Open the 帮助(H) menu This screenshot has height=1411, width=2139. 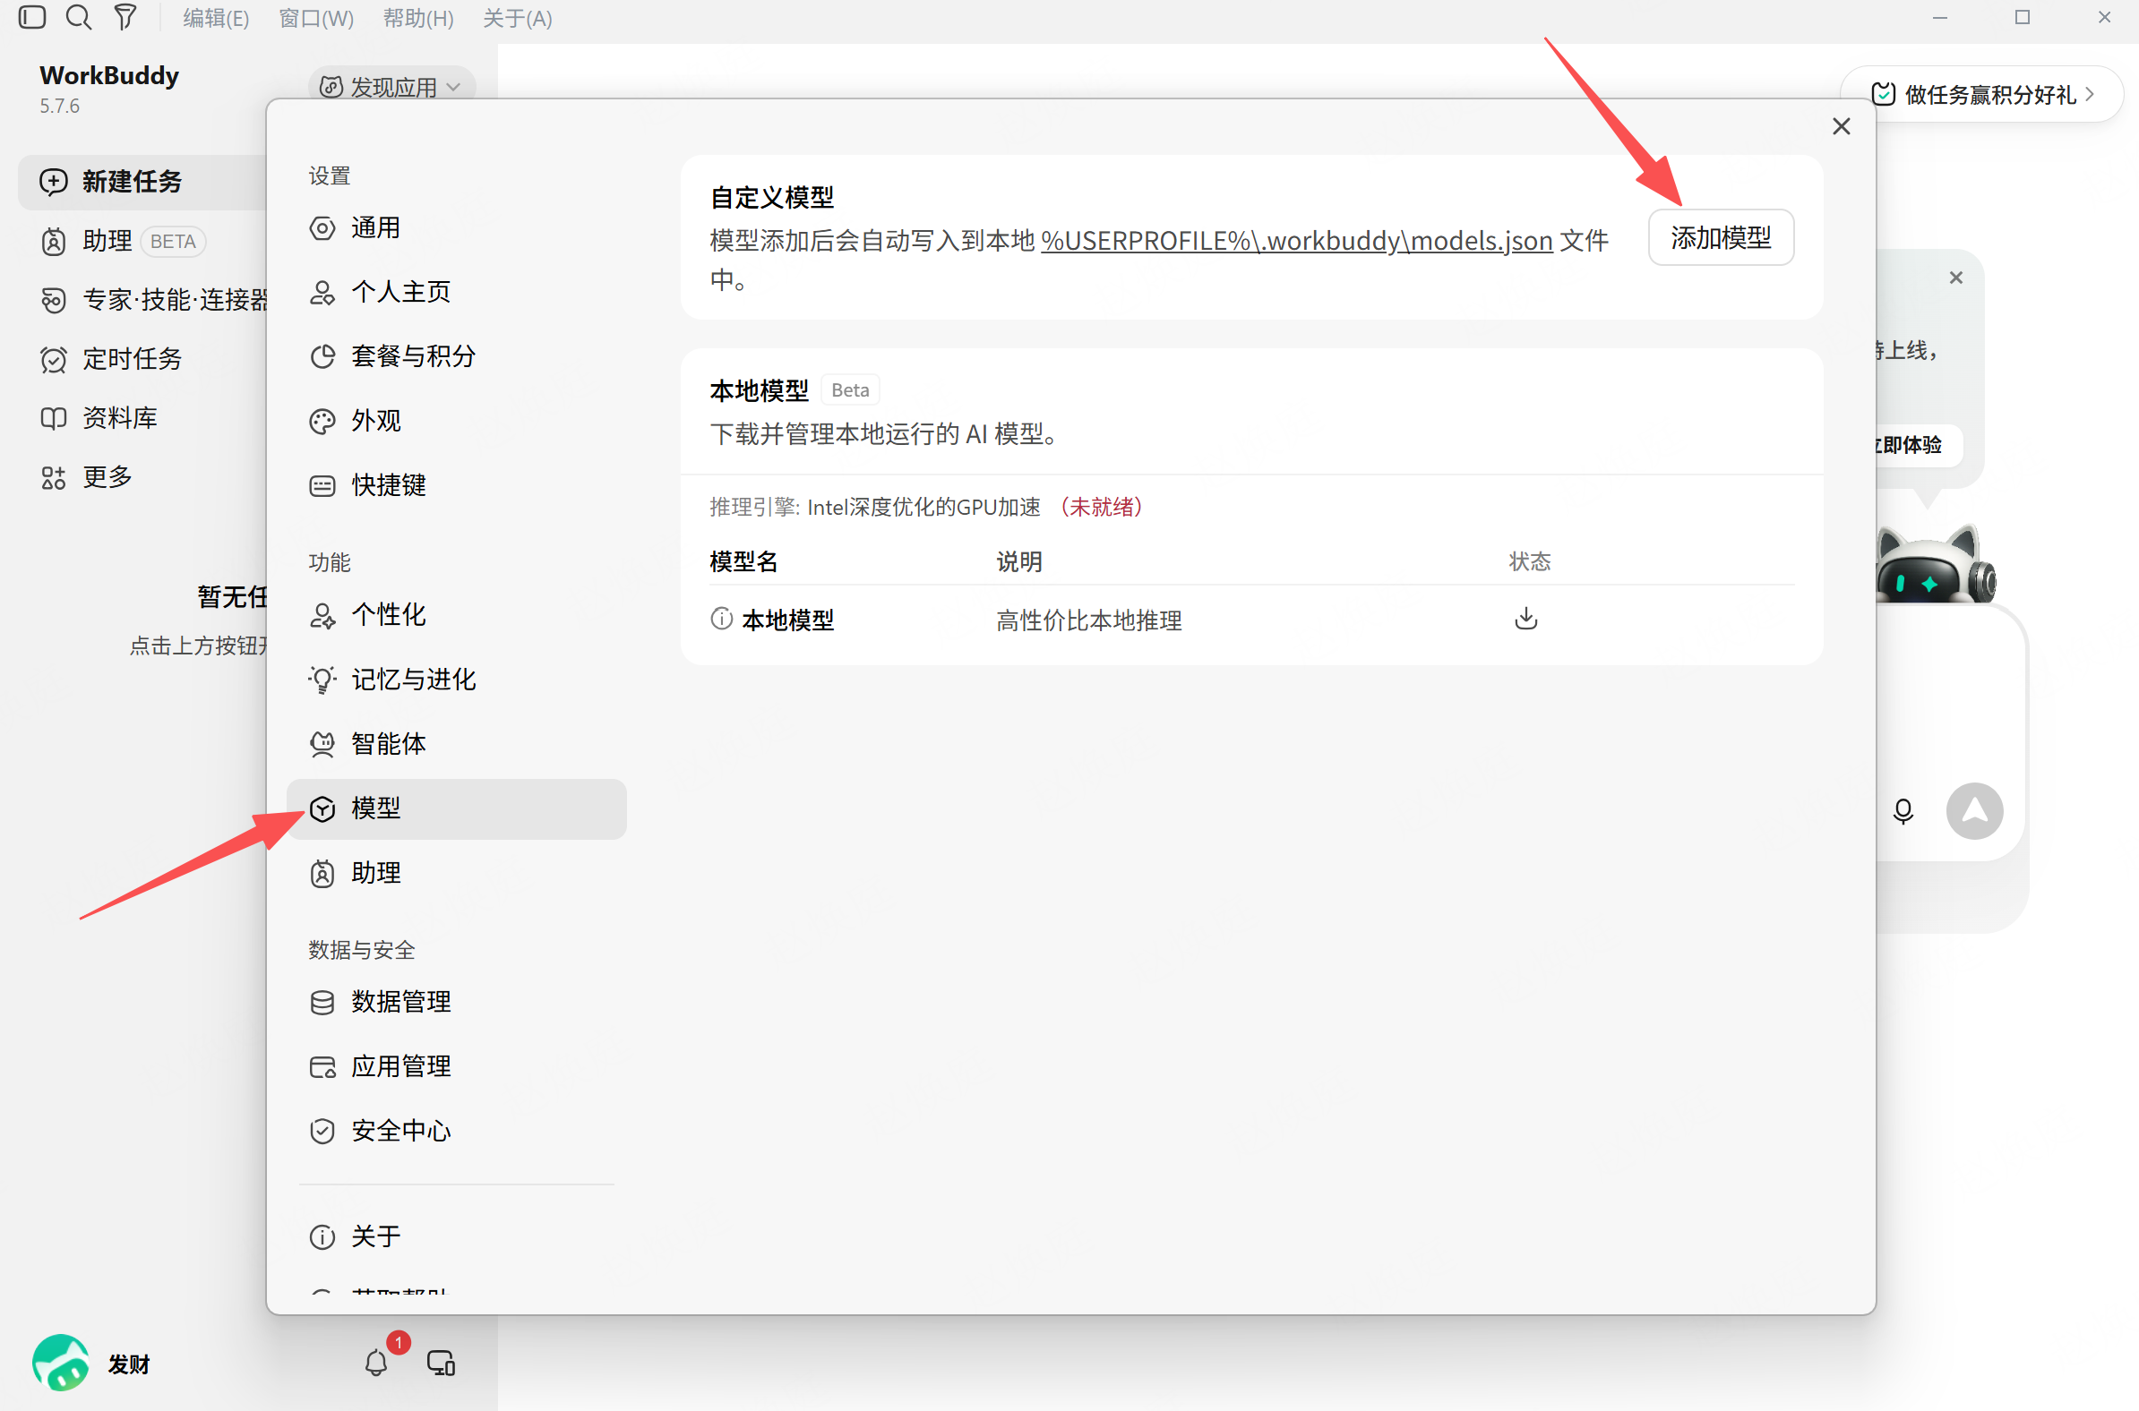pyautogui.click(x=417, y=18)
